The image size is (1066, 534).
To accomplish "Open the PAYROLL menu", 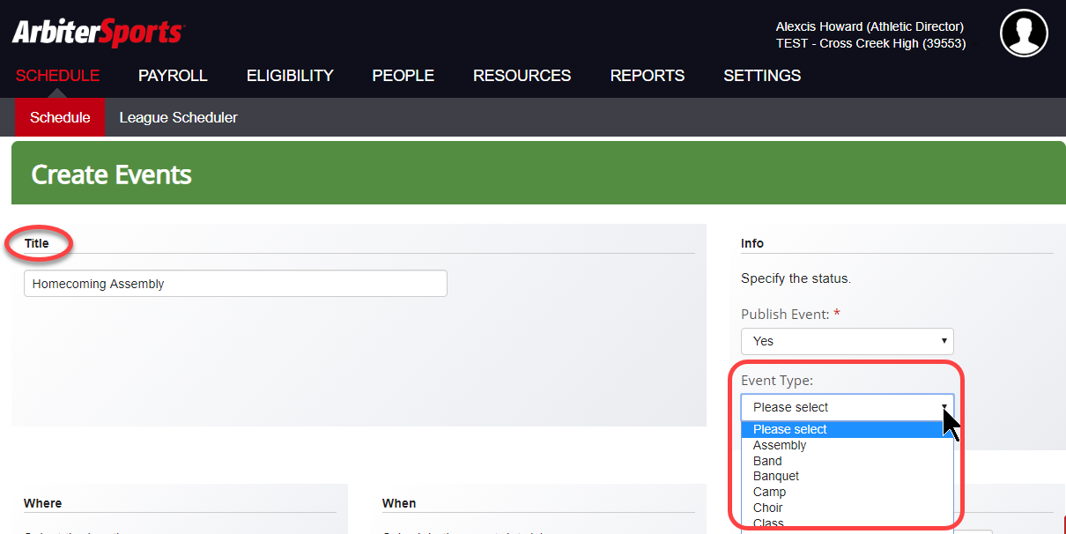I will point(172,76).
